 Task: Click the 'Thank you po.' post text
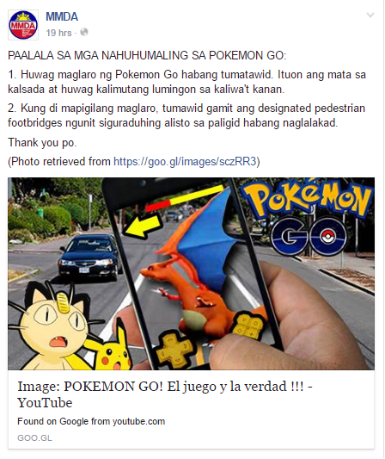42,143
